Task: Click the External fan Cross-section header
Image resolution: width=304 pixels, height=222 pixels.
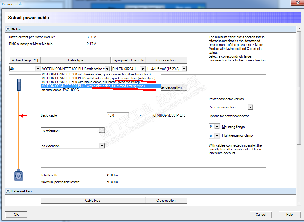Action: [166, 201]
